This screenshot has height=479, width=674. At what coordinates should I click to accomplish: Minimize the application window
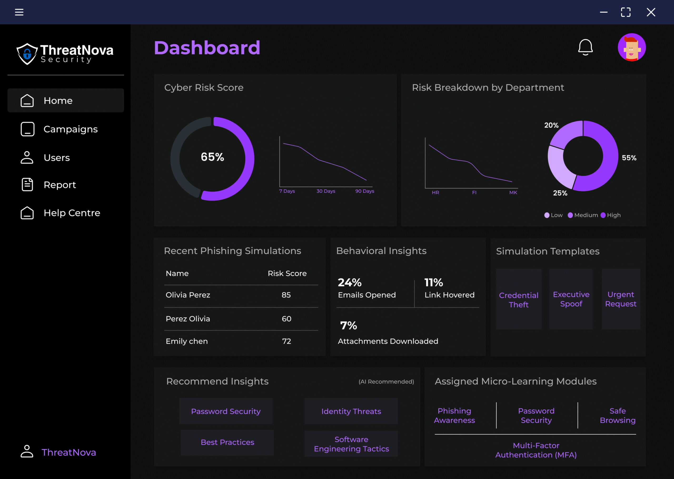(603, 12)
